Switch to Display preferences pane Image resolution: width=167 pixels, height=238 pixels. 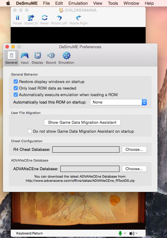pos(37,58)
